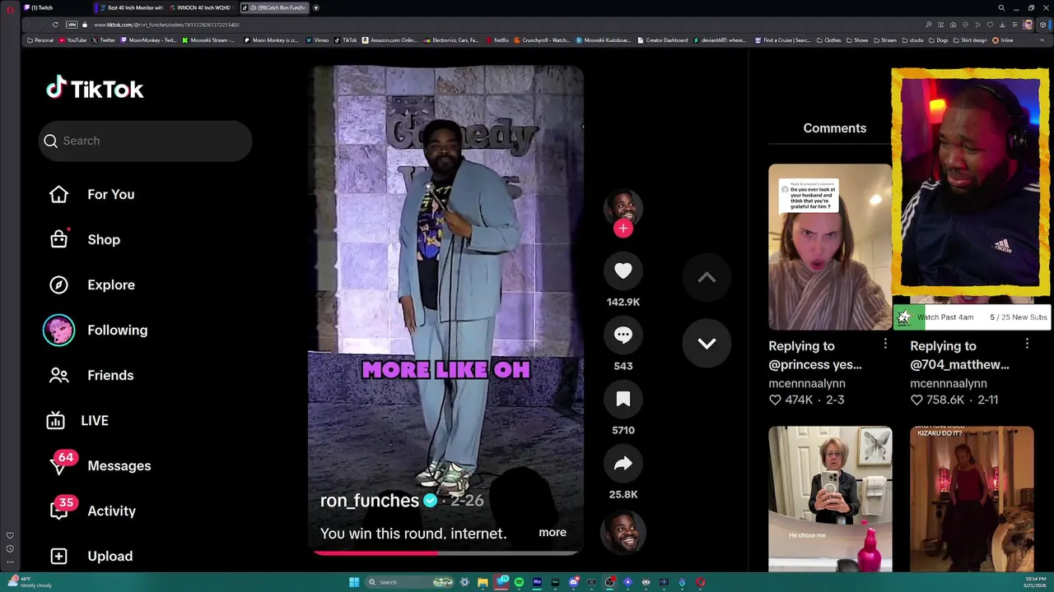Switch to Best 40 Inch Monitor tab
The height and width of the screenshot is (592, 1054).
(x=130, y=7)
